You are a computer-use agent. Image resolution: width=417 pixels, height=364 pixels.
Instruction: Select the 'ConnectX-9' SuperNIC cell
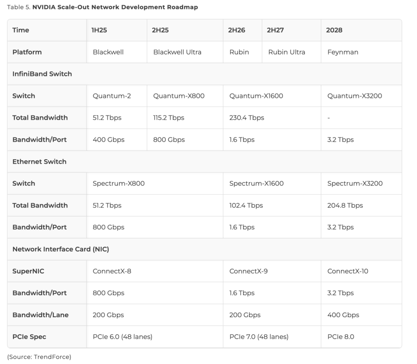[x=248, y=271]
